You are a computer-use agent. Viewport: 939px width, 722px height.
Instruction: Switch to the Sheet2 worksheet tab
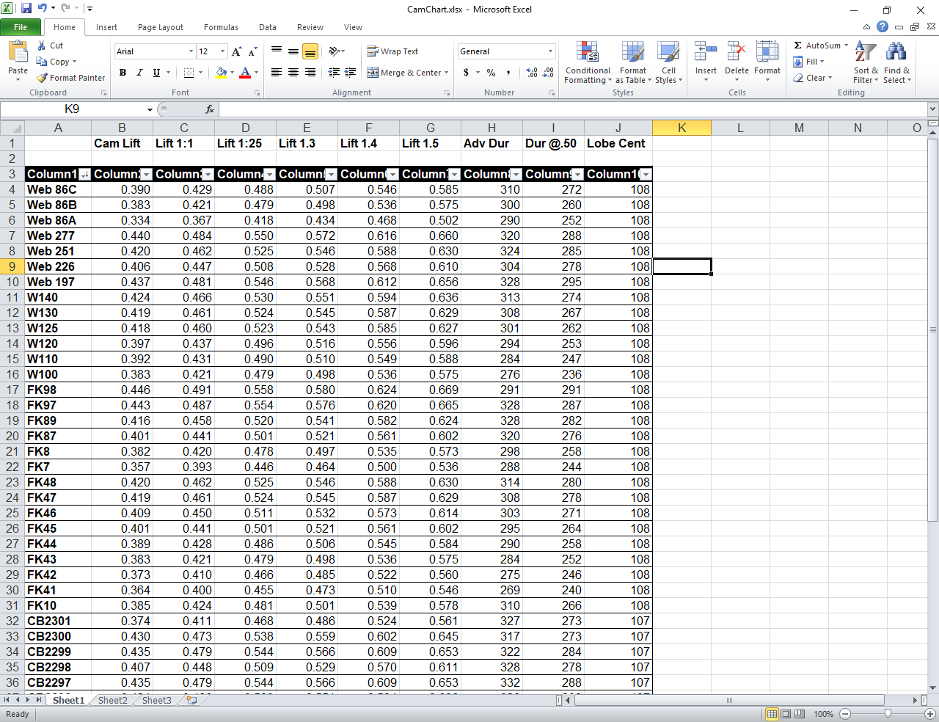click(x=112, y=701)
